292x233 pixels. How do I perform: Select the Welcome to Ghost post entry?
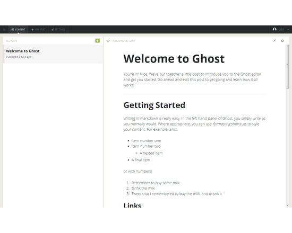(53, 54)
